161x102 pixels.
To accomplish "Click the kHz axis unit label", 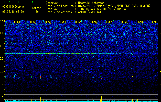I will point(2,21).
